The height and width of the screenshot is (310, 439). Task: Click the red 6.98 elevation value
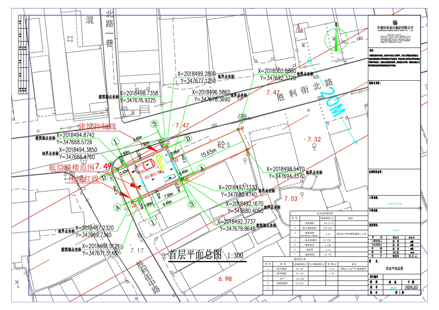coord(225,278)
